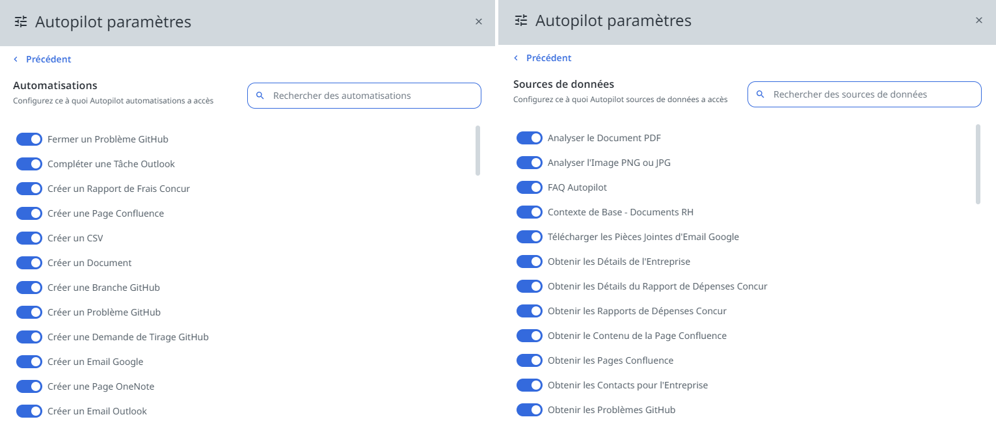Click the Rechercher des automatisations search field
The image size is (996, 430).
364,95
